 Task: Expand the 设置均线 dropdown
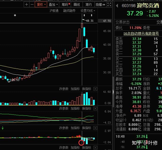click(88, 11)
